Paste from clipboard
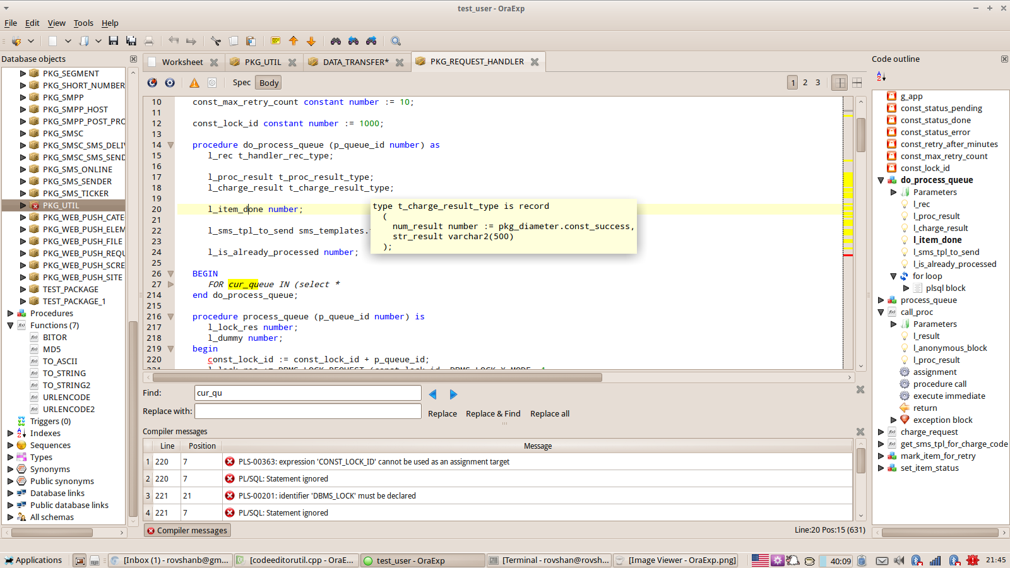Image resolution: width=1010 pixels, height=568 pixels. coord(251,40)
